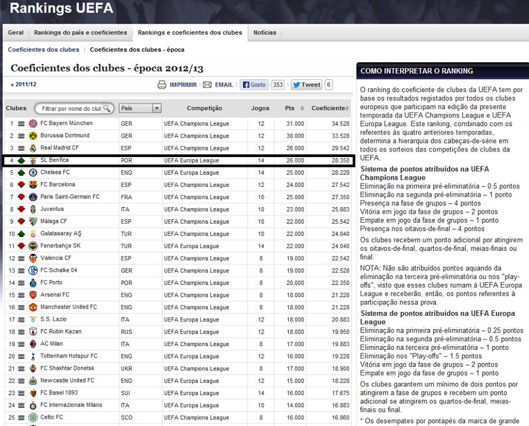Click the FC Basel 1893 crest icon
Screen dimensions: 529x426
coord(33,393)
